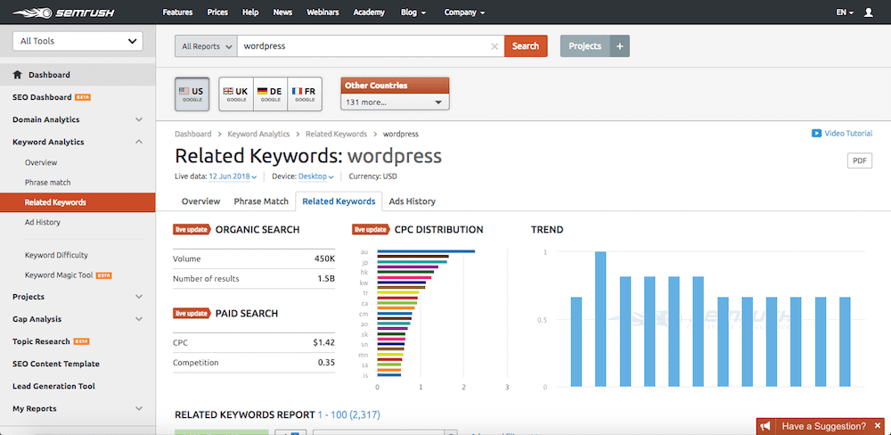
Task: Click the $1.42 CPC value
Action: 324,342
